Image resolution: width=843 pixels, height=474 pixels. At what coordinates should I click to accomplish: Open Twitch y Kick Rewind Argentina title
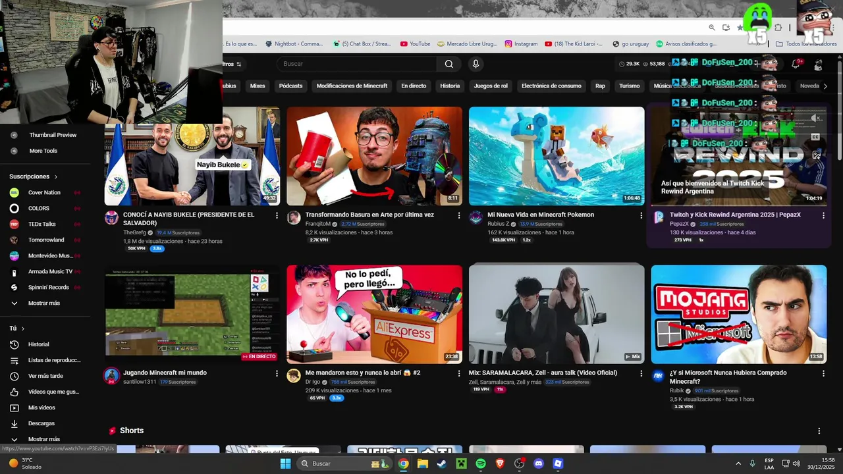click(735, 215)
